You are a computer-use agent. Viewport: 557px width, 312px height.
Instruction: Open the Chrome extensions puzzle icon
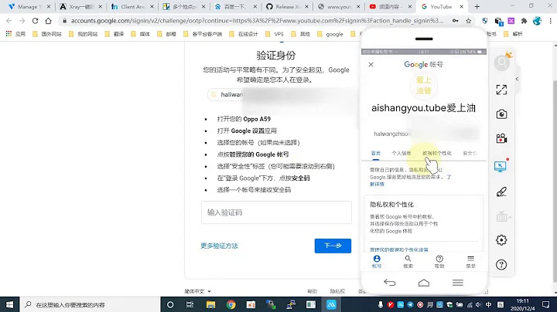524,21
